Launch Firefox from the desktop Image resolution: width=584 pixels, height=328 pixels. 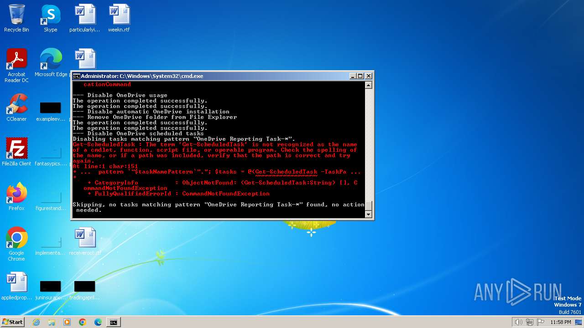pyautogui.click(x=16, y=197)
